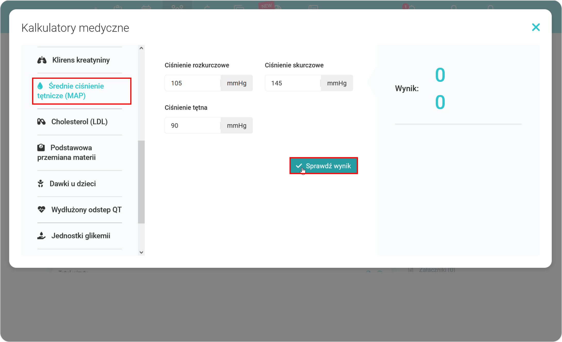562x342 pixels.
Task: Click the heartbeat icon beside Wydłużony odstęp QT
Action: click(x=41, y=209)
